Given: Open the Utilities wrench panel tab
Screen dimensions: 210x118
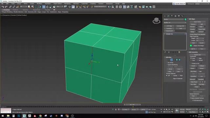Looking at the screenshot, I should 182,16.
